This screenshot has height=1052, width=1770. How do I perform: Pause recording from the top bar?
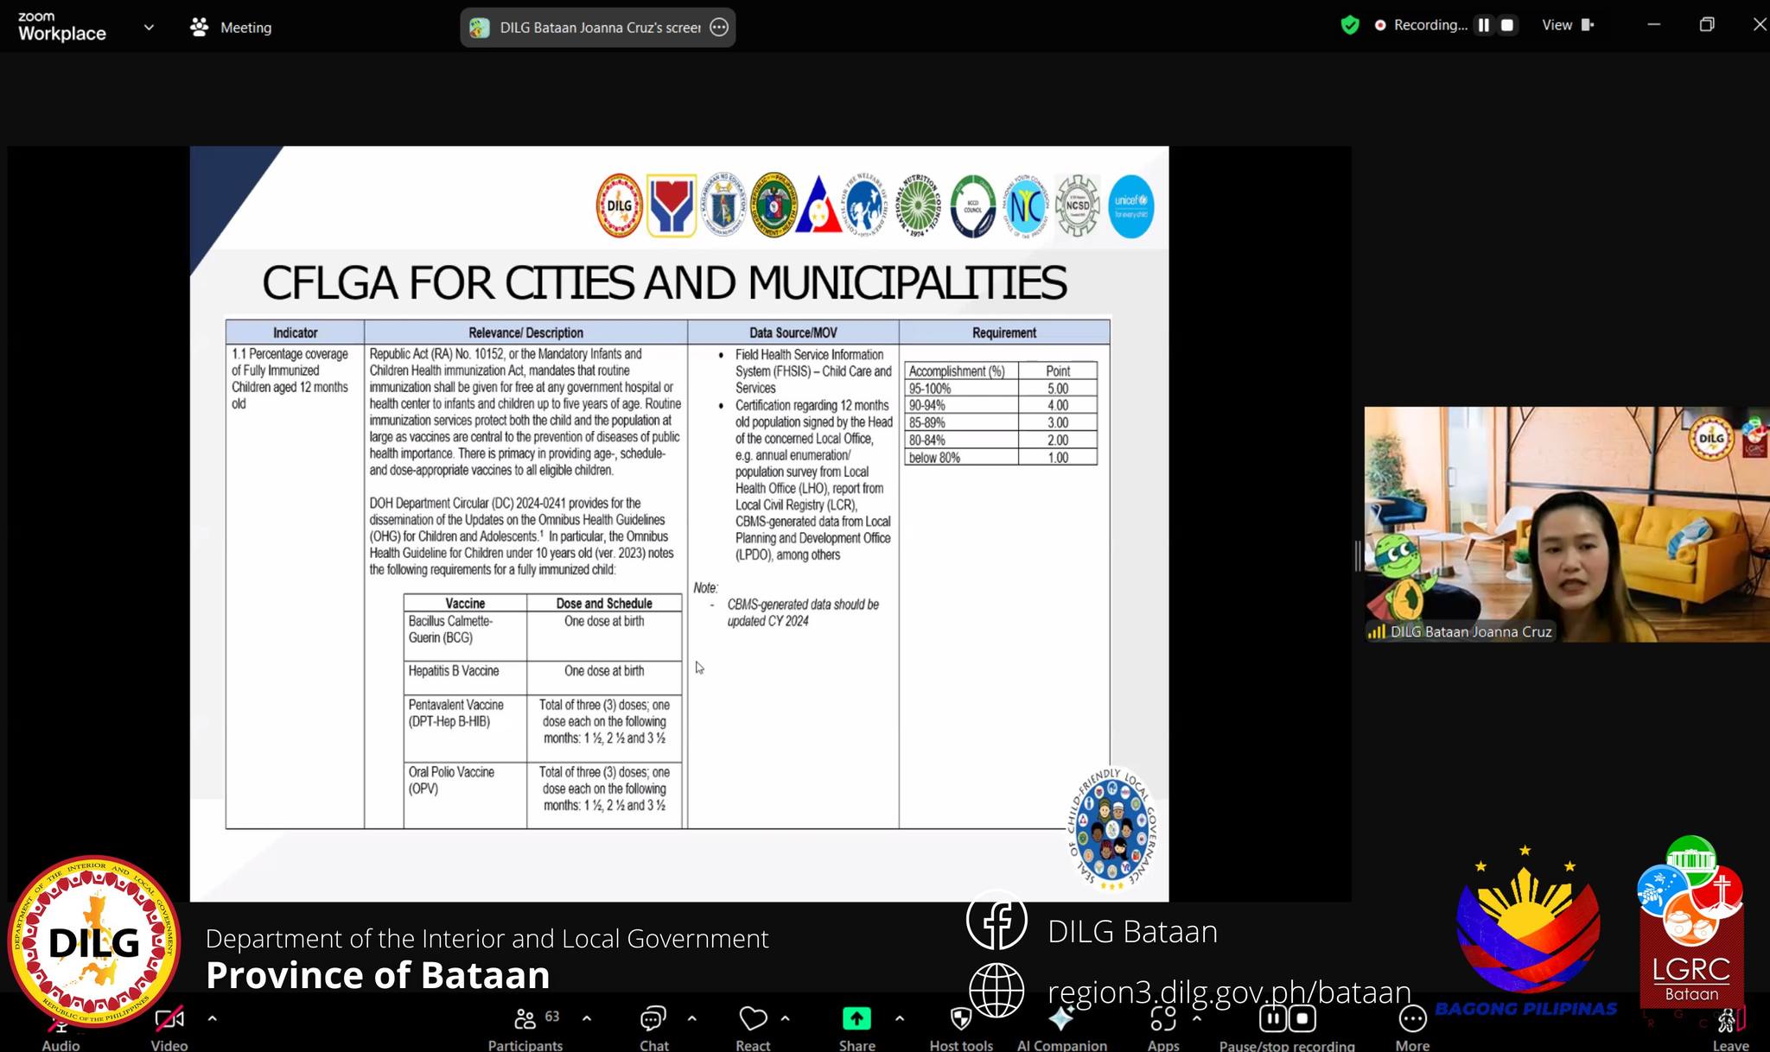point(1484,25)
